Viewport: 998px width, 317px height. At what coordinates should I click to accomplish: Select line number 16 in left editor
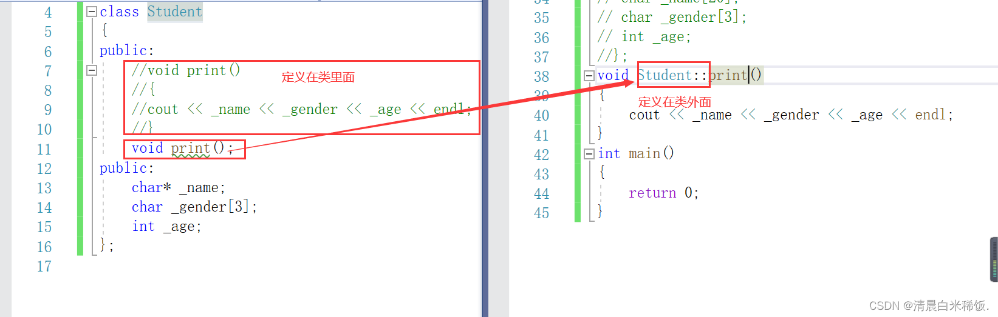pyautogui.click(x=44, y=247)
